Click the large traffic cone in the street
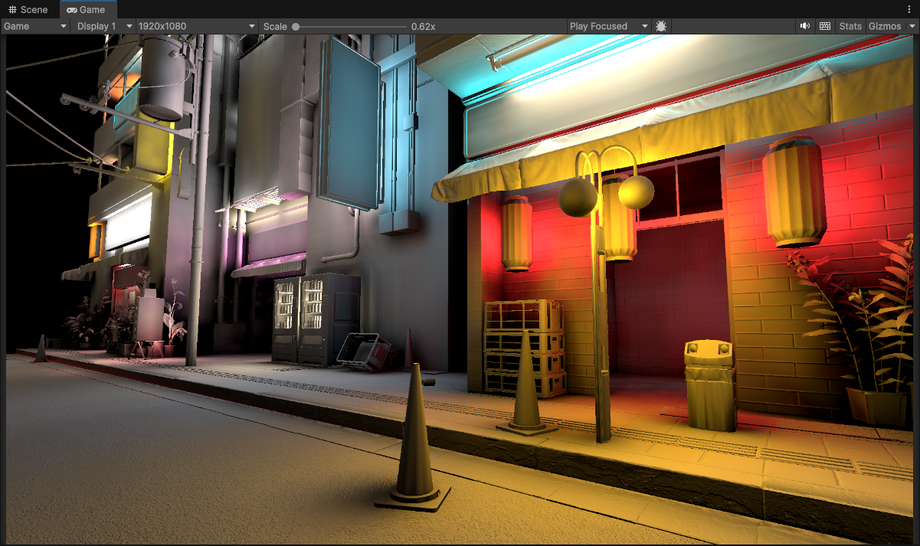The width and height of the screenshot is (920, 546). point(414,452)
